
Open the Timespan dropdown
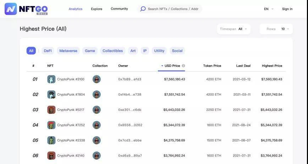234,29
